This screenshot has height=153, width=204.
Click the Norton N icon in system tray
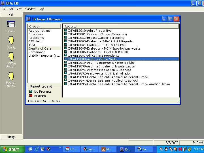click(x=180, y=149)
